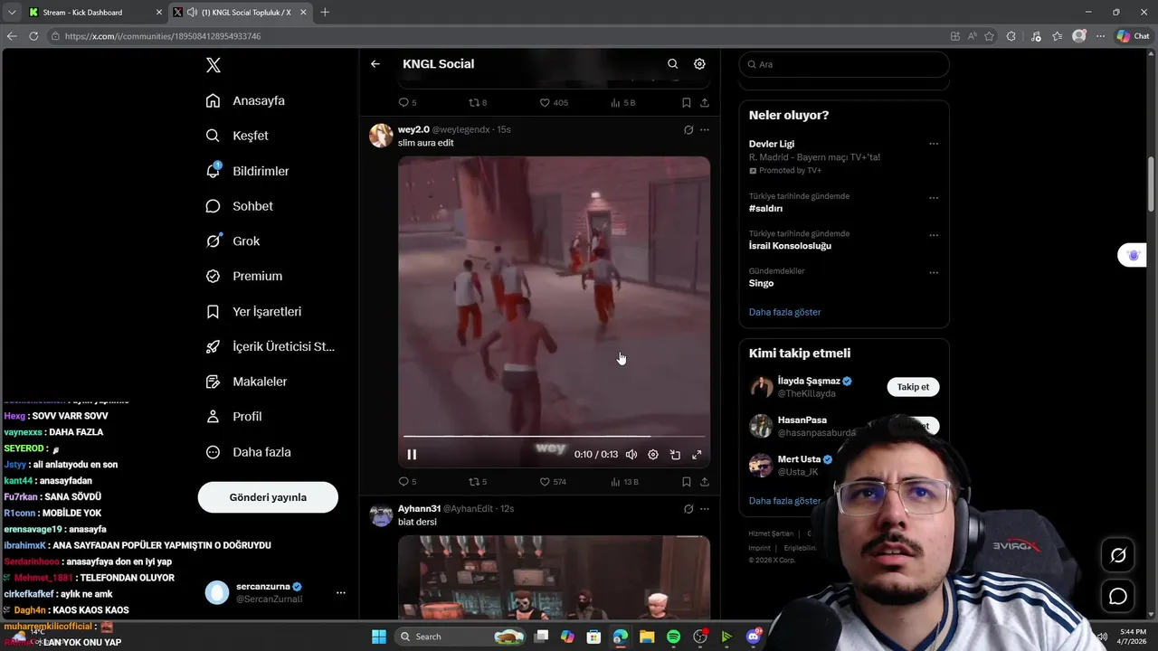Image resolution: width=1158 pixels, height=651 pixels.
Task: Open floating messages chat button
Action: tap(1118, 597)
